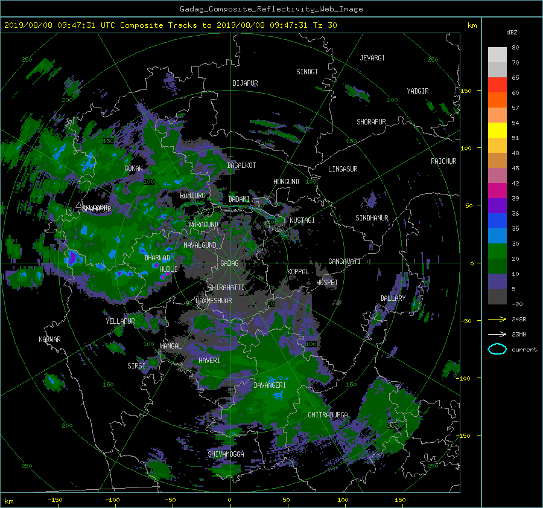This screenshot has height=508, width=543.
Task: Select the HUBLI label
Action: tap(168, 269)
